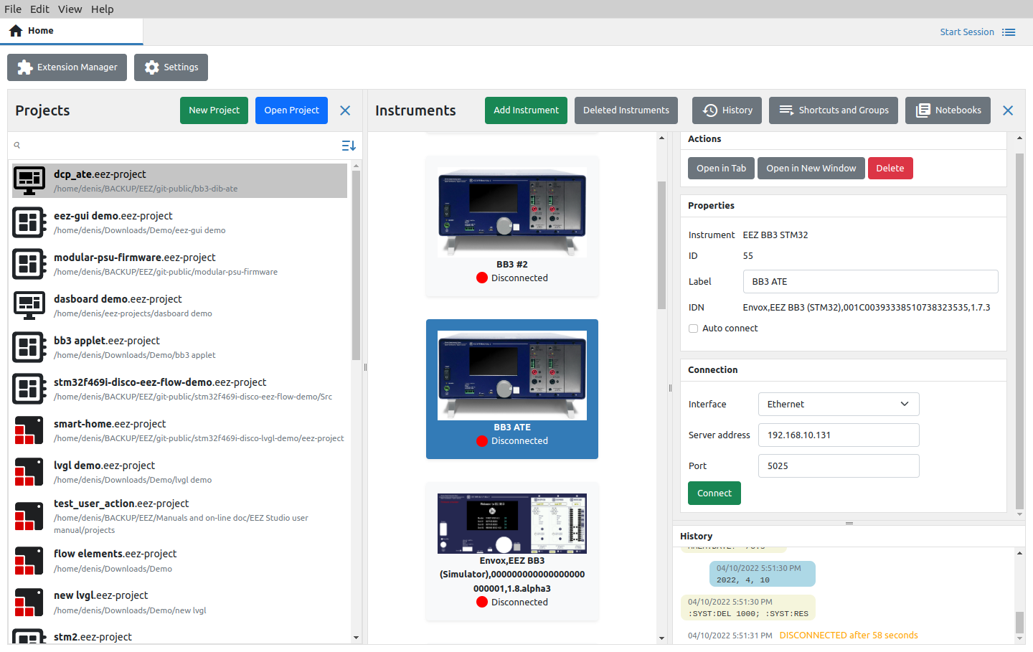Edit the Label field containing BB3 ATE
The height and width of the screenshot is (652, 1033).
click(x=870, y=282)
